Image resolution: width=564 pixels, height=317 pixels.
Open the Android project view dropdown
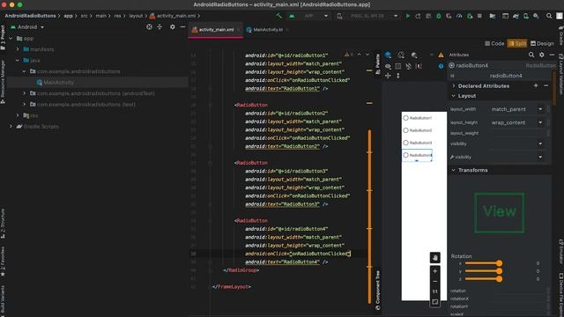[27, 27]
